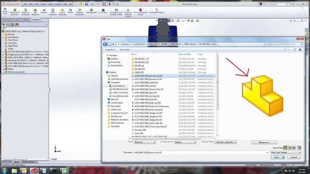Open the File menu
The image size is (310, 174).
(x=26, y=4)
